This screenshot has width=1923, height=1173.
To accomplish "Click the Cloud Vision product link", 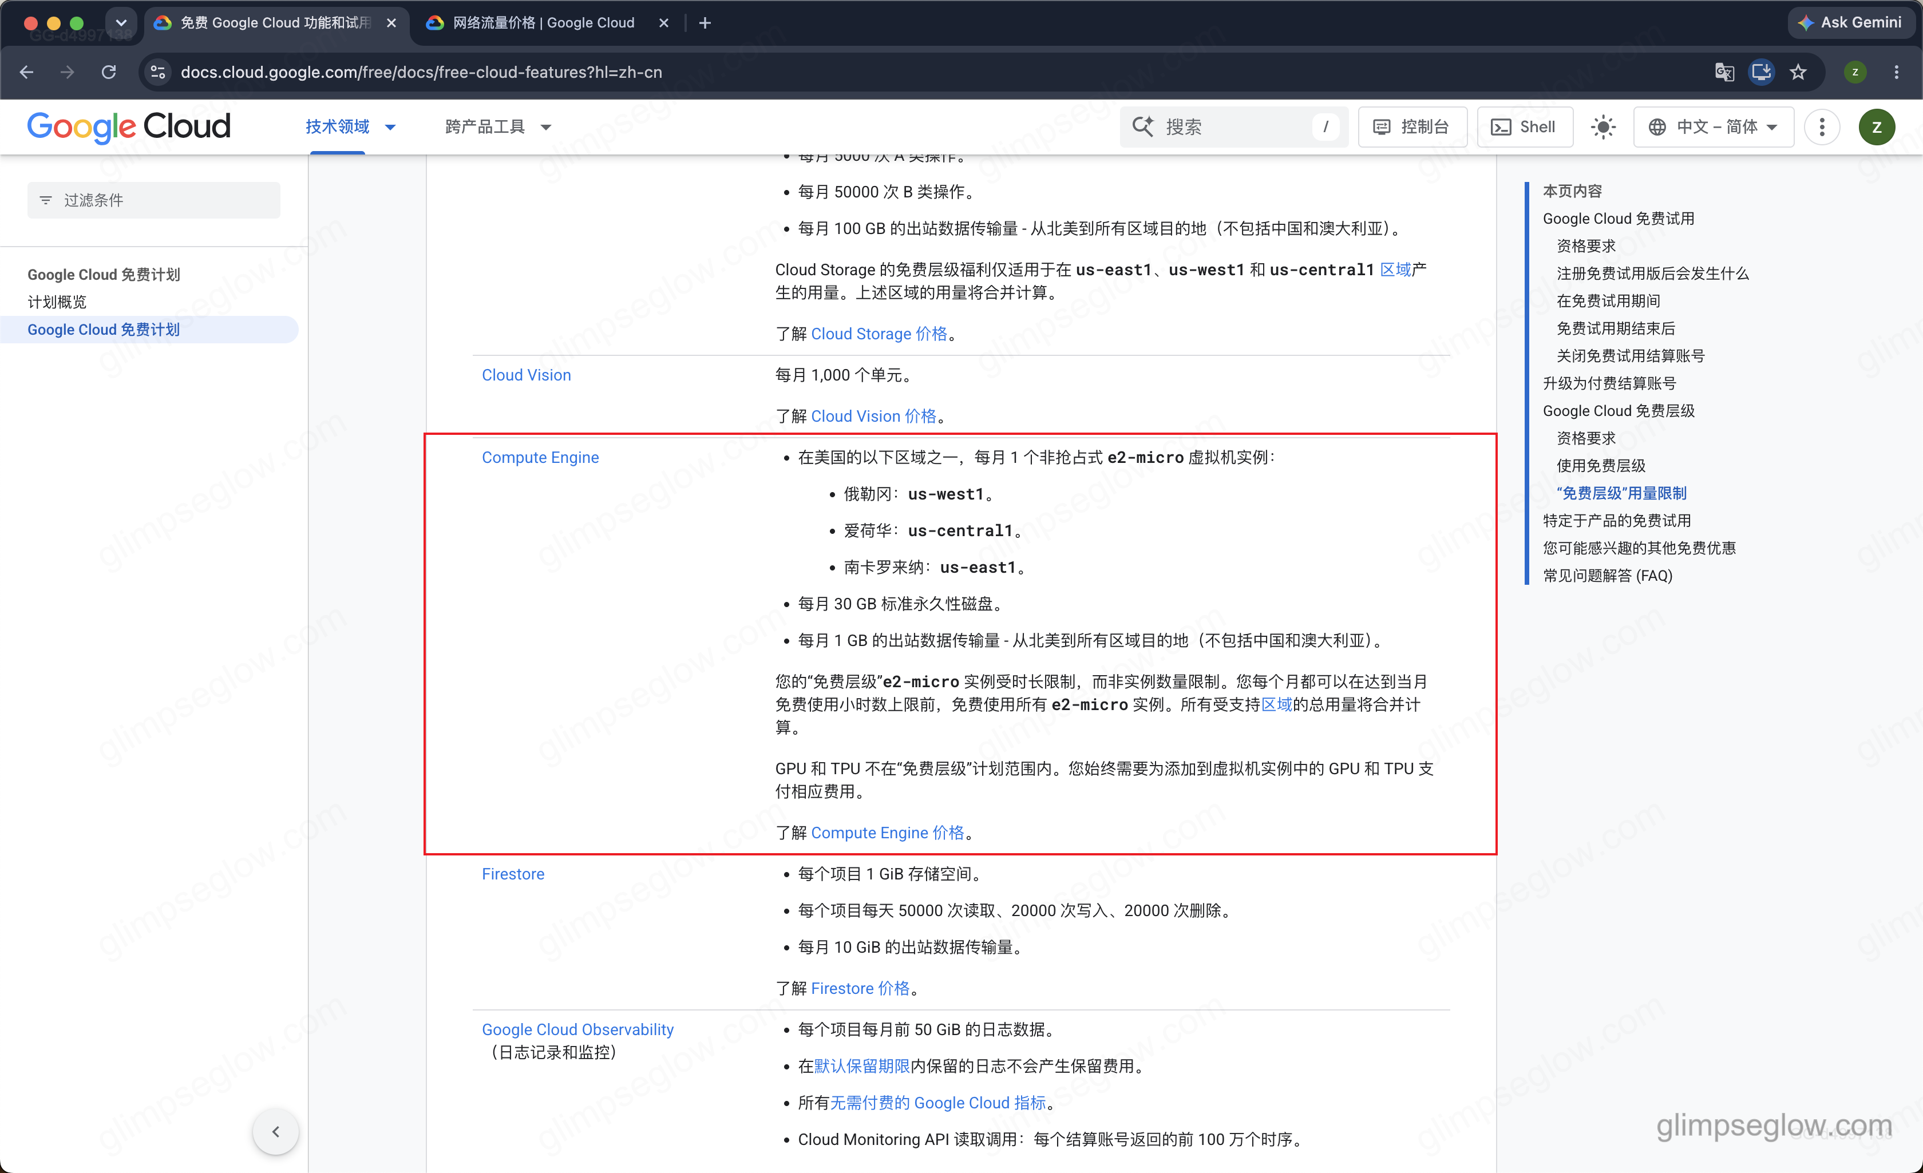I will tap(526, 375).
